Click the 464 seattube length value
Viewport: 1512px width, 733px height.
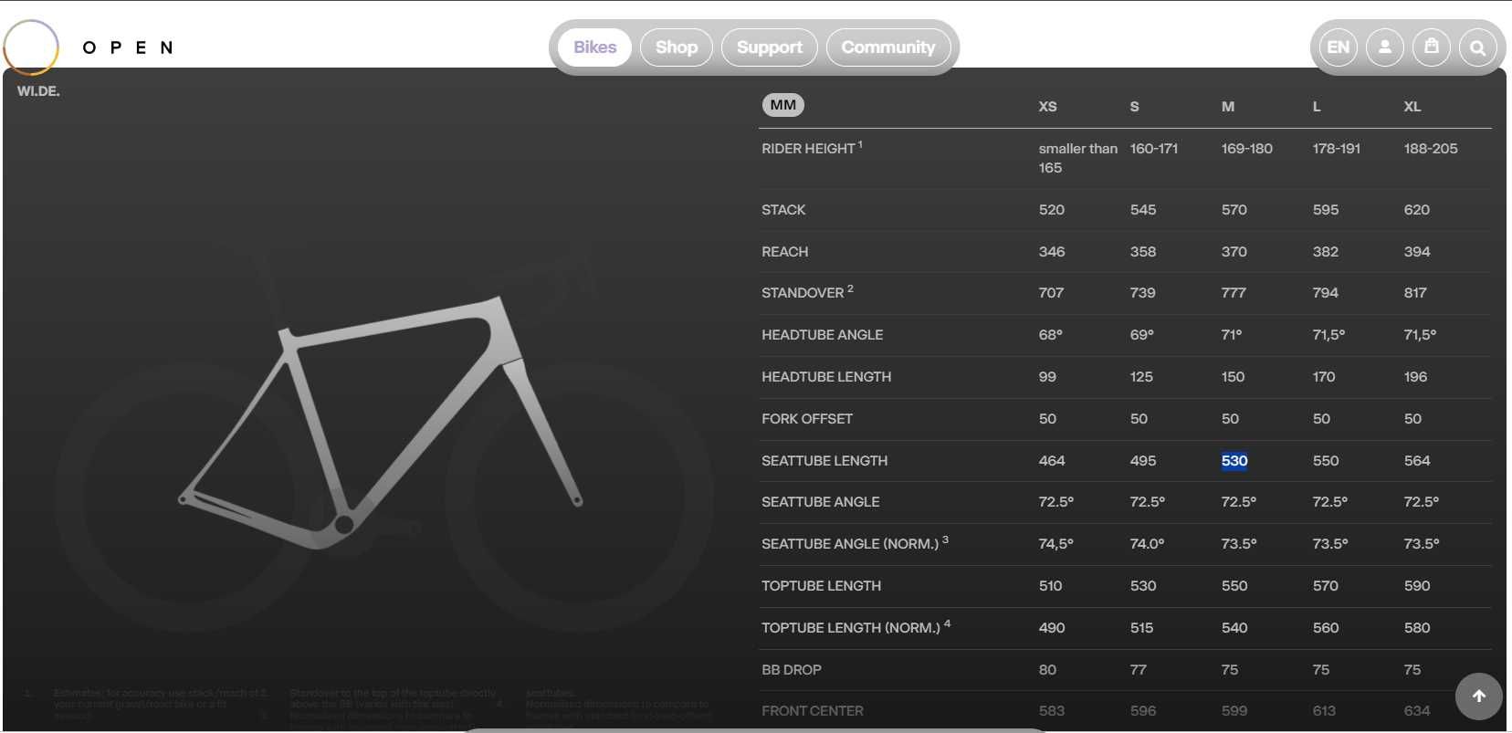[1052, 461]
